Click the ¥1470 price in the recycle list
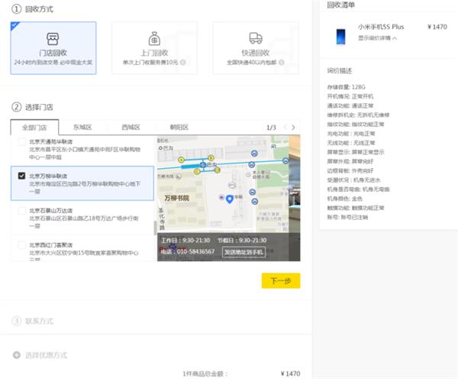The image size is (458, 379). (437, 27)
